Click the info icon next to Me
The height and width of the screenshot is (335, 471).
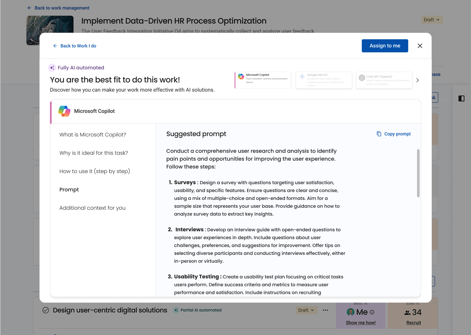(372, 312)
